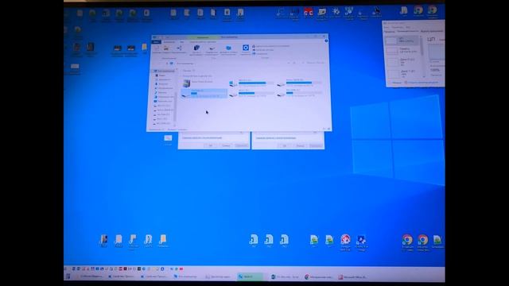The width and height of the screenshot is (509, 286).
Task: Open the Windows Start button
Action: [68, 276]
